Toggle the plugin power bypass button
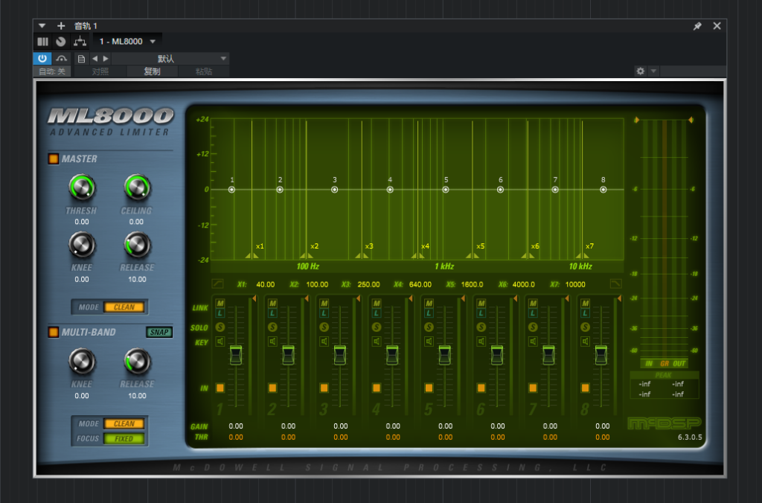The height and width of the screenshot is (503, 762). tap(42, 58)
